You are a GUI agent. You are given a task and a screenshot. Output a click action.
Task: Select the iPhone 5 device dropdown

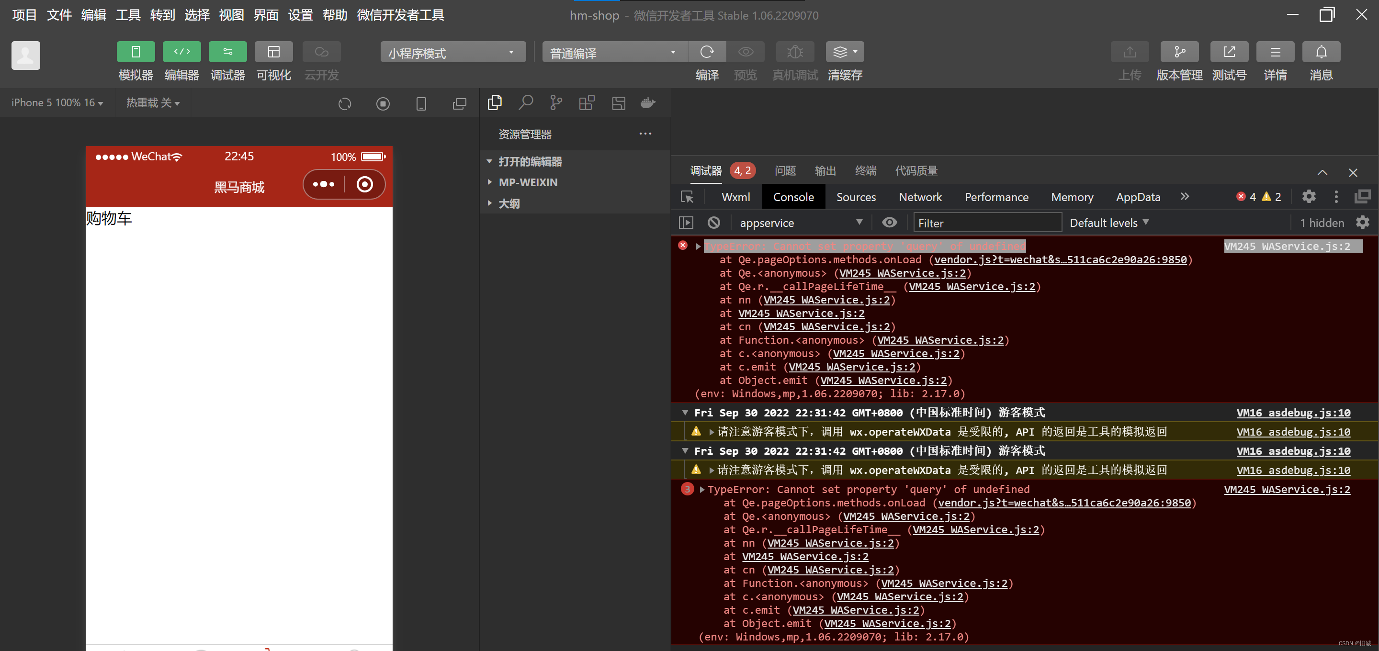coord(57,102)
